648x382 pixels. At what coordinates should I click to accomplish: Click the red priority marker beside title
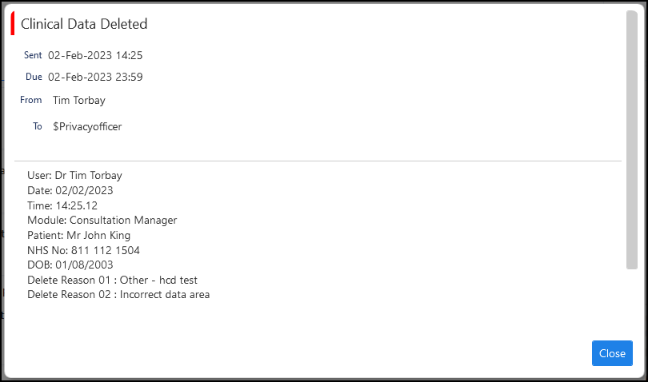point(13,24)
